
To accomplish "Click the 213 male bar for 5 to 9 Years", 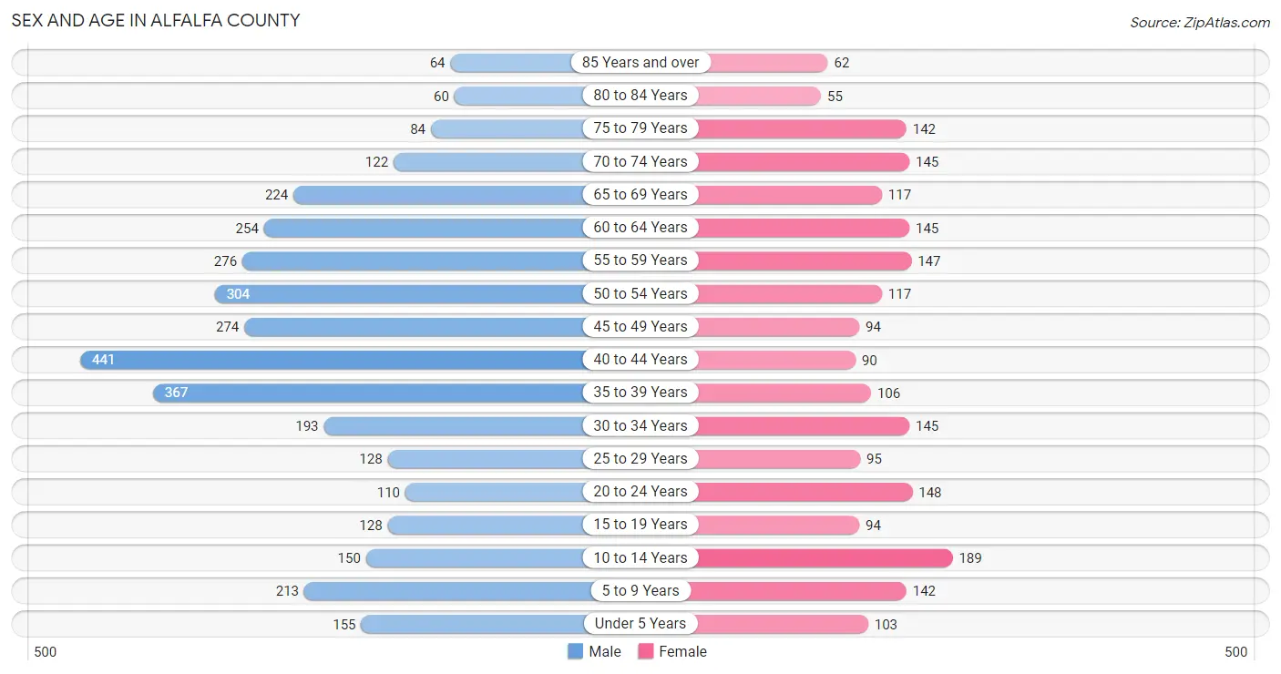I will (447, 591).
